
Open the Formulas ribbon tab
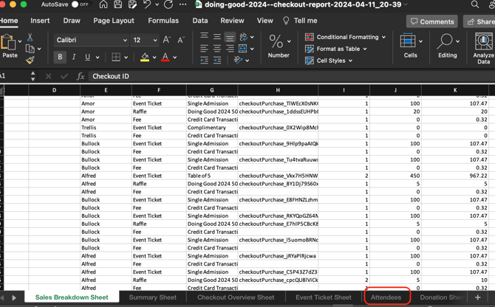point(163,21)
